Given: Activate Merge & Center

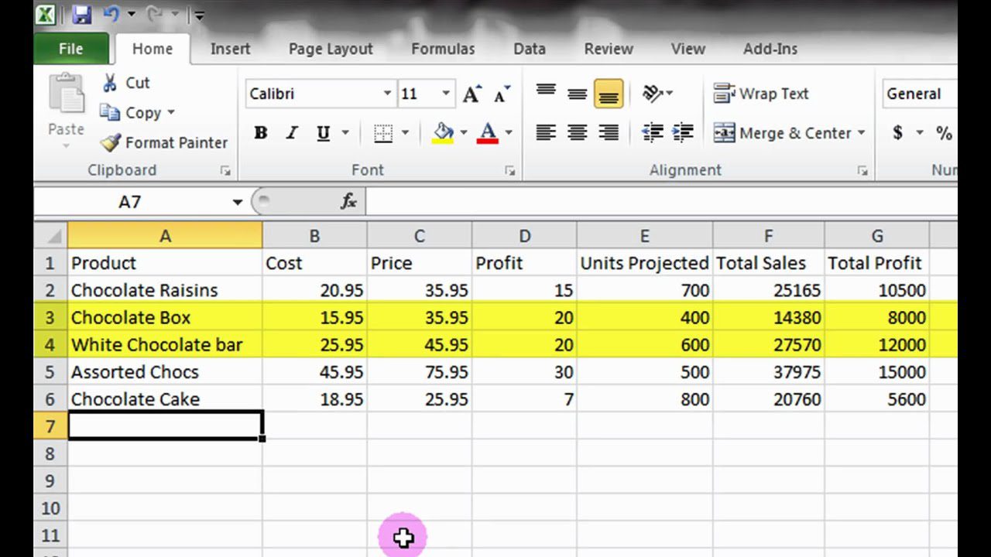Looking at the screenshot, I should pos(784,132).
